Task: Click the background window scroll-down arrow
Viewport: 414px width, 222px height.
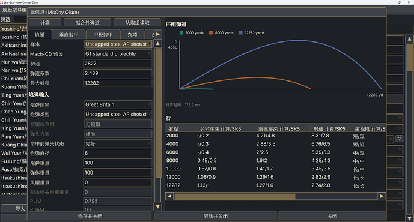Action: (409, 218)
